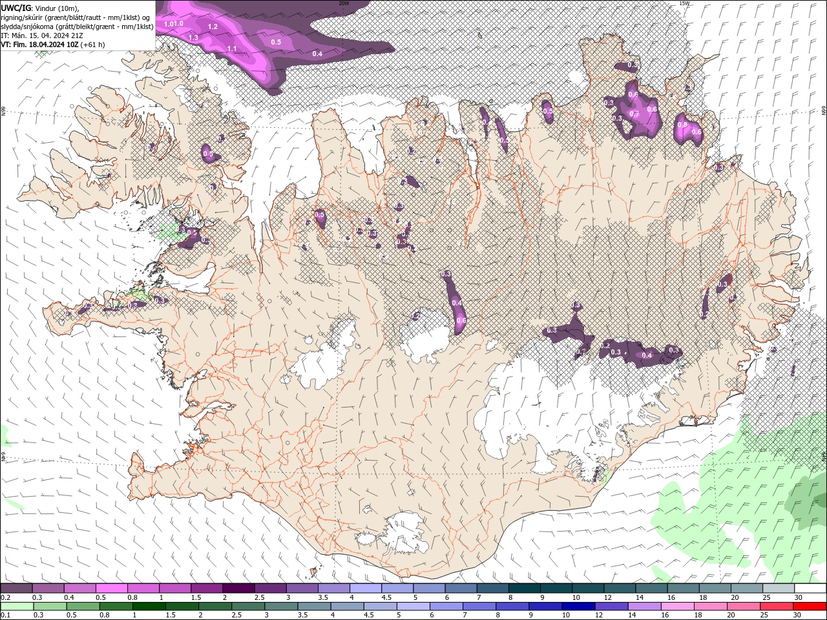
Task: Click the '0.2' label in the legend
Action: [5, 597]
